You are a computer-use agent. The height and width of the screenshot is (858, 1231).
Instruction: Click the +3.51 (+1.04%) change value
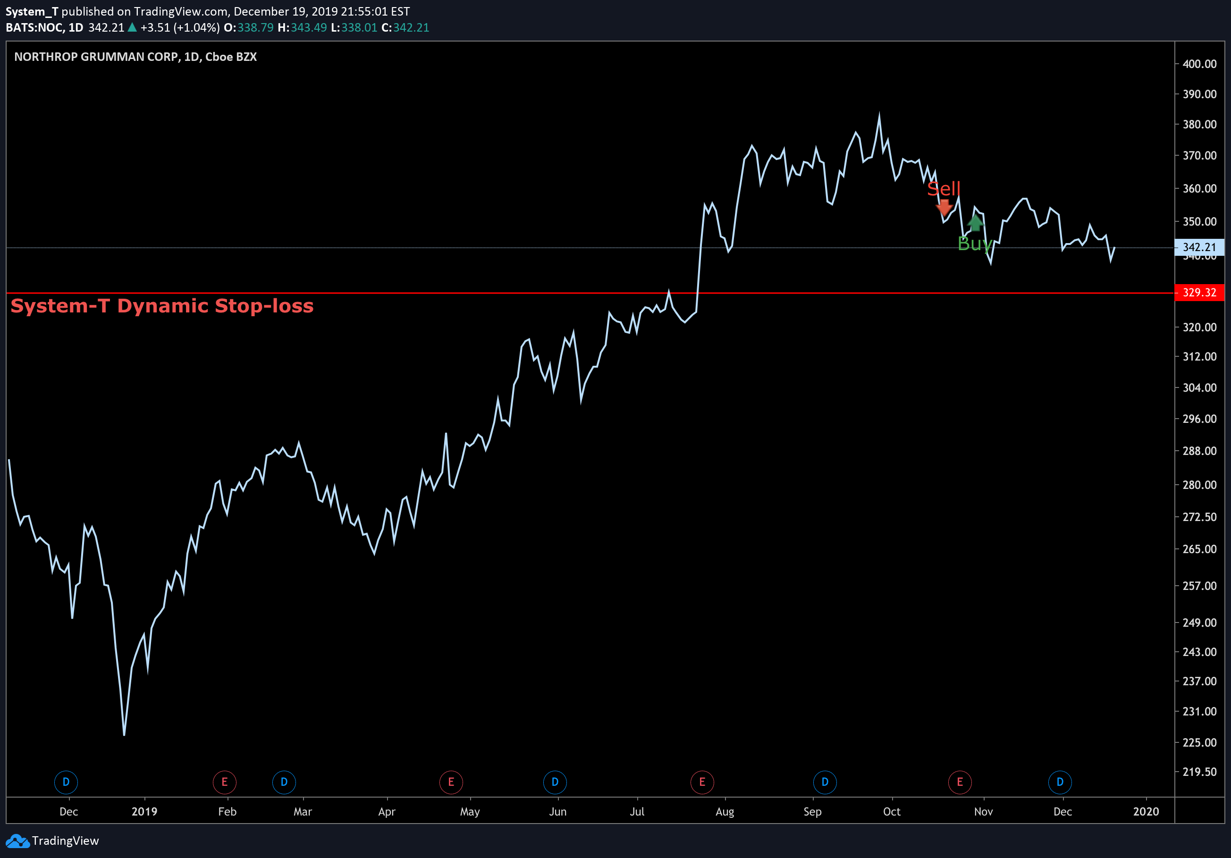pyautogui.click(x=180, y=27)
